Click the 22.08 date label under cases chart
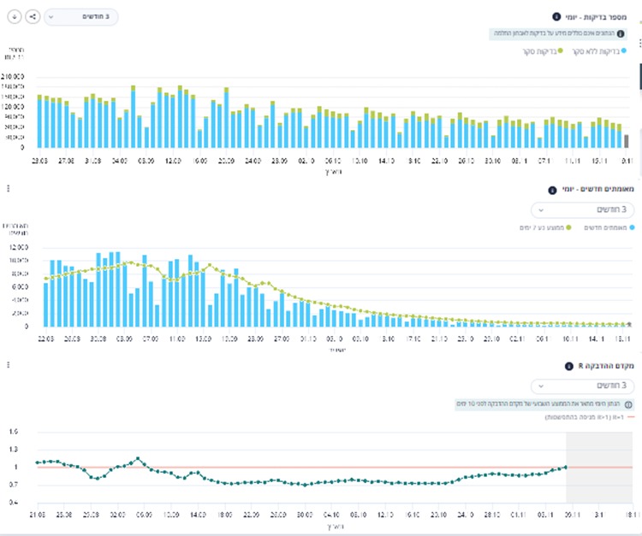Screen dimensions: 642x536 pyautogui.click(x=46, y=339)
